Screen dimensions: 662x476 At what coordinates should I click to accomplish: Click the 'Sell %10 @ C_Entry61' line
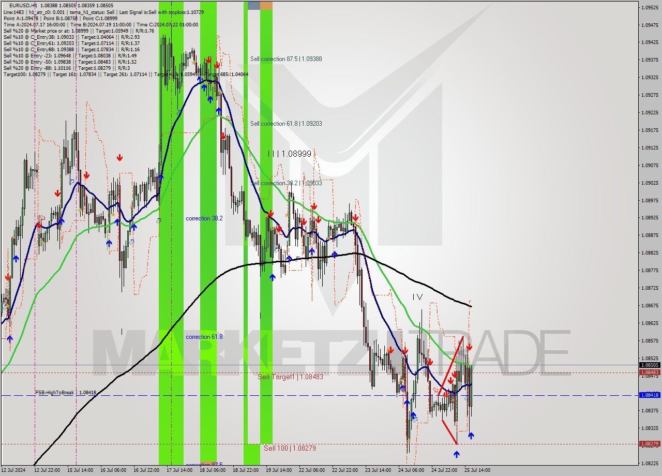click(71, 43)
